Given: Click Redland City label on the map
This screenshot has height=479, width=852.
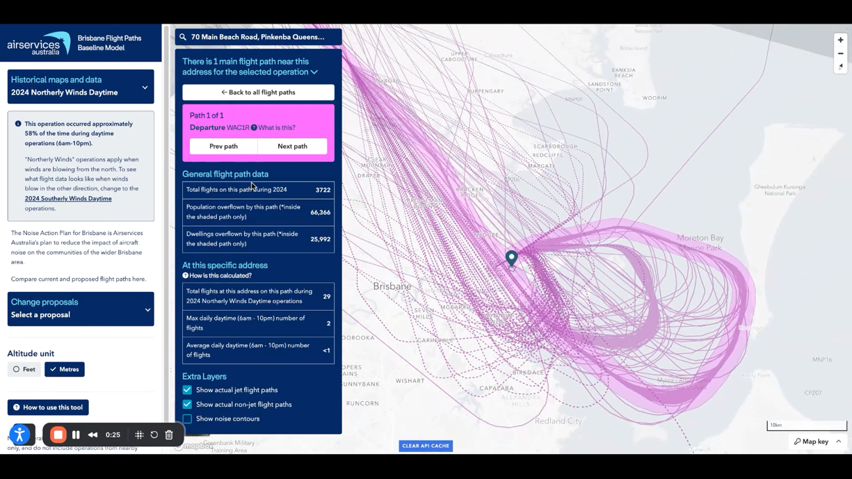Looking at the screenshot, I should pyautogui.click(x=558, y=421).
